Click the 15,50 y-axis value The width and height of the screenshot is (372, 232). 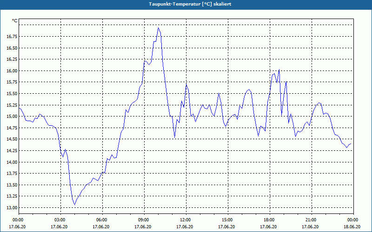(x=11, y=94)
